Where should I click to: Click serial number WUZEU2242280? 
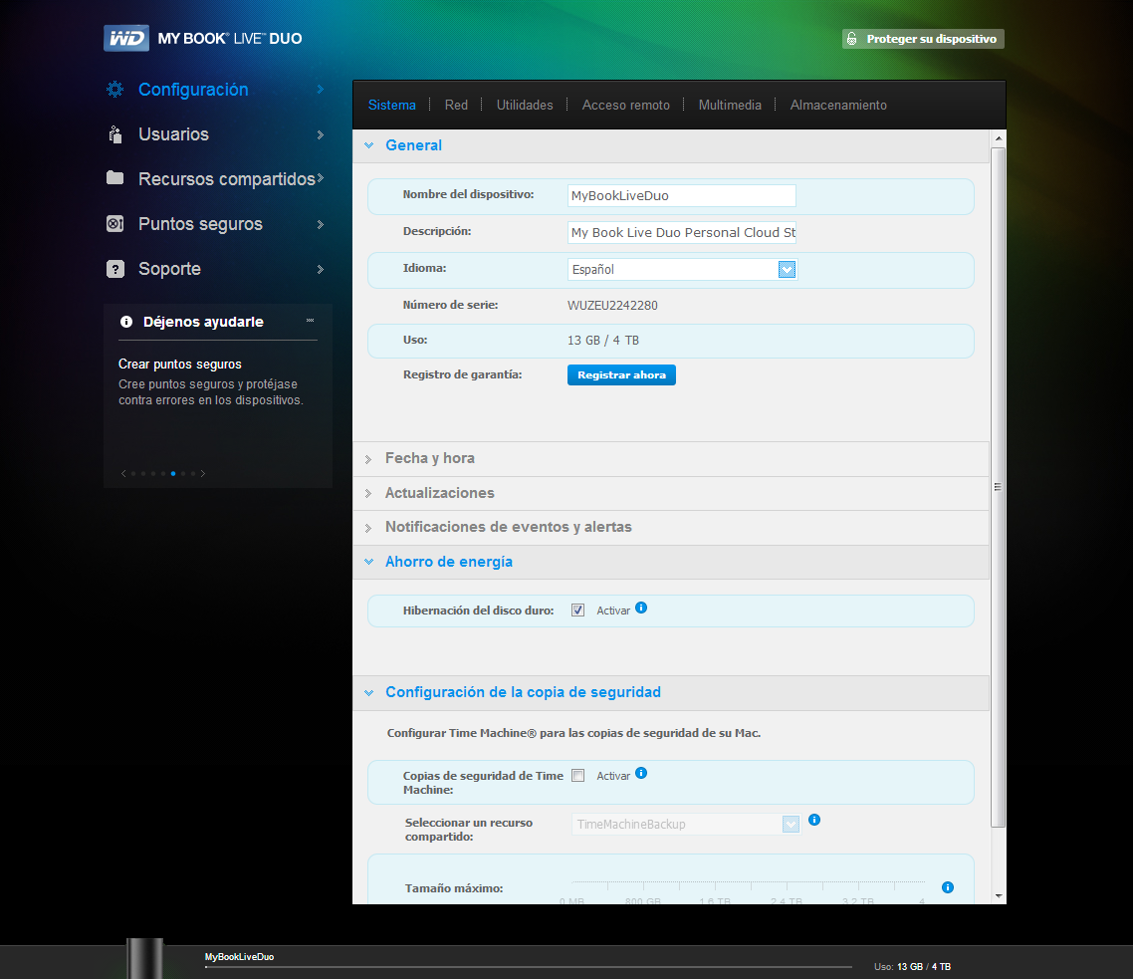pyautogui.click(x=612, y=305)
